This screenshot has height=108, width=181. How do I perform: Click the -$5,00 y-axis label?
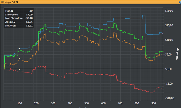point(169,84)
